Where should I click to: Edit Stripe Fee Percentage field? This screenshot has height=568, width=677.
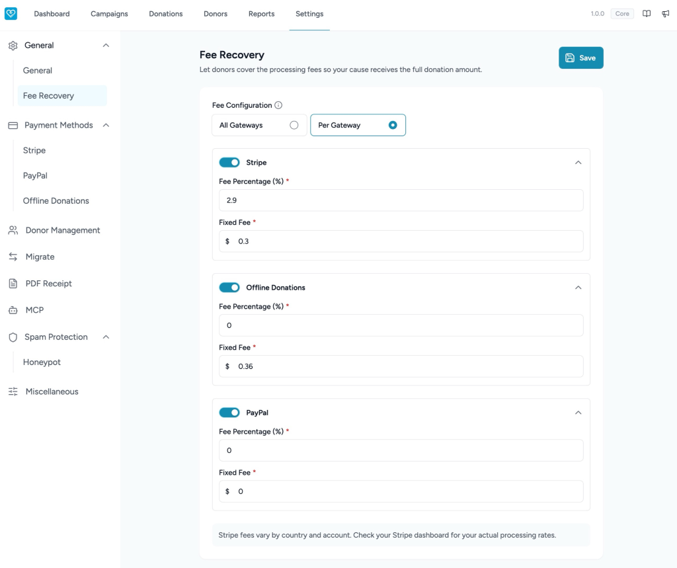[401, 200]
